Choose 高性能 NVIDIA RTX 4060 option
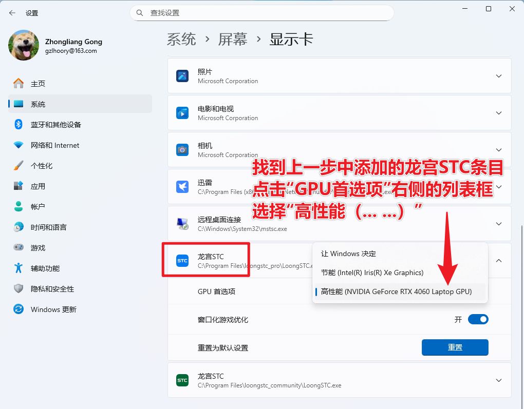 [x=396, y=291]
